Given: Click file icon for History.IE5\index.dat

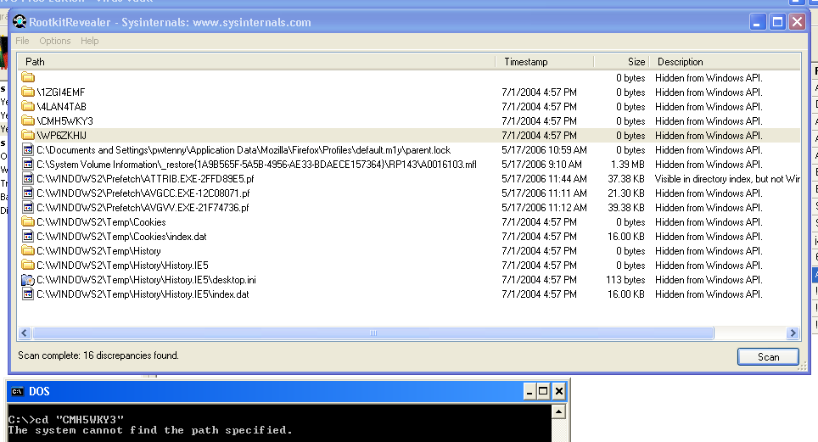Looking at the screenshot, I should (28, 294).
